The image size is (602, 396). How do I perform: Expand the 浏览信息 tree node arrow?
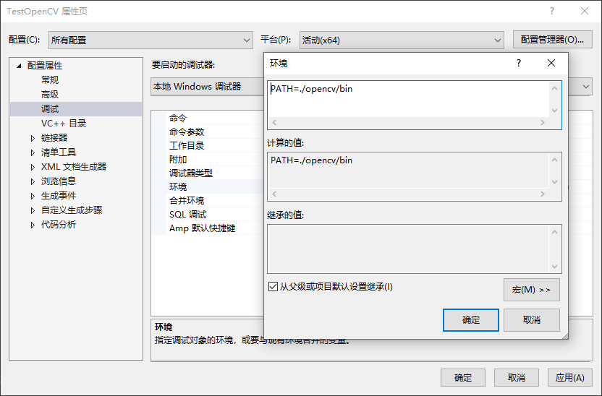coord(33,181)
